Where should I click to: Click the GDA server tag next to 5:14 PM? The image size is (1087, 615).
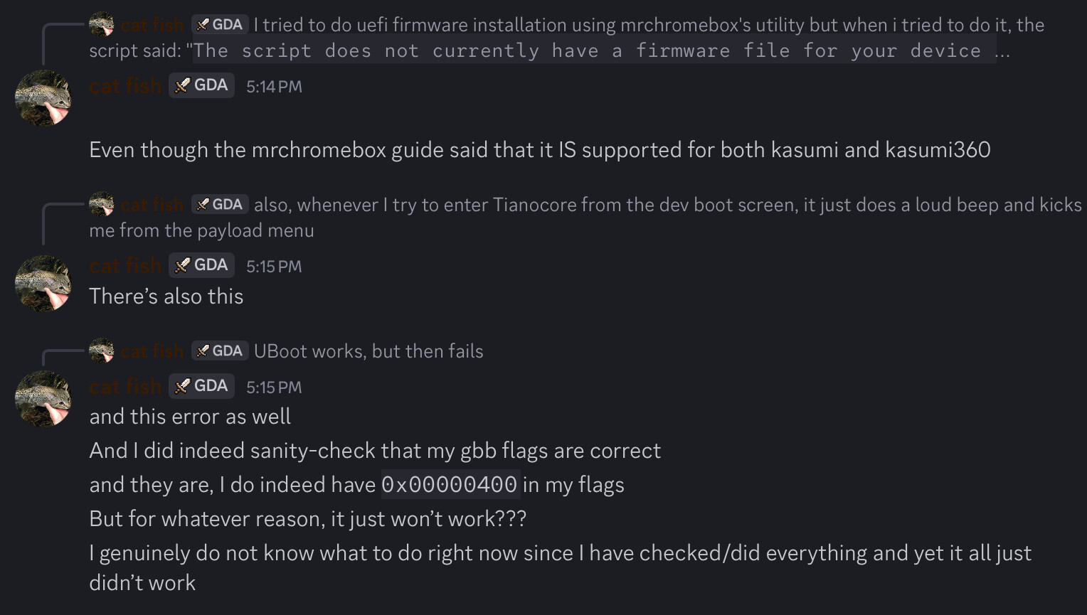point(202,86)
